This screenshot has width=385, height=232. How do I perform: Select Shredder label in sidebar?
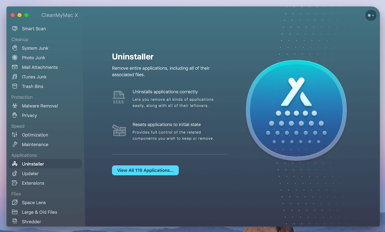tap(31, 222)
